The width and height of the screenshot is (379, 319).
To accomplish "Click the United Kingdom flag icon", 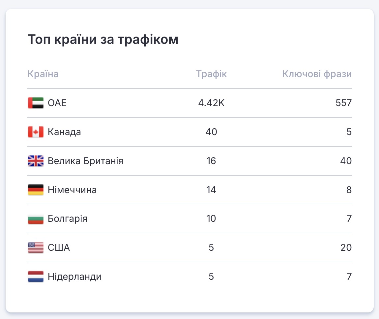I will pyautogui.click(x=36, y=161).
